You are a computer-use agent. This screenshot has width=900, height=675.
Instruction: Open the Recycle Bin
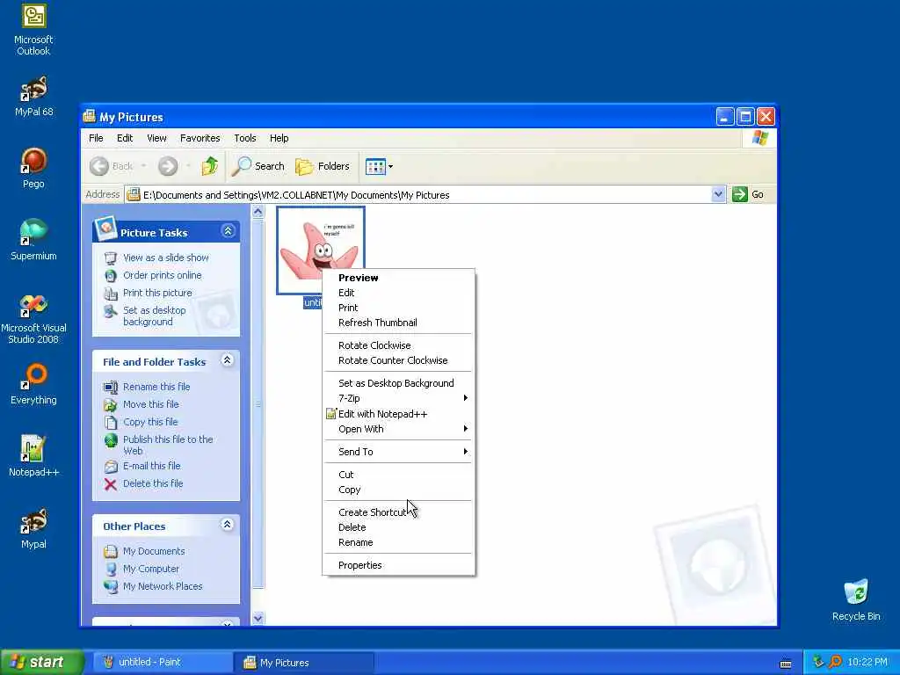856,600
